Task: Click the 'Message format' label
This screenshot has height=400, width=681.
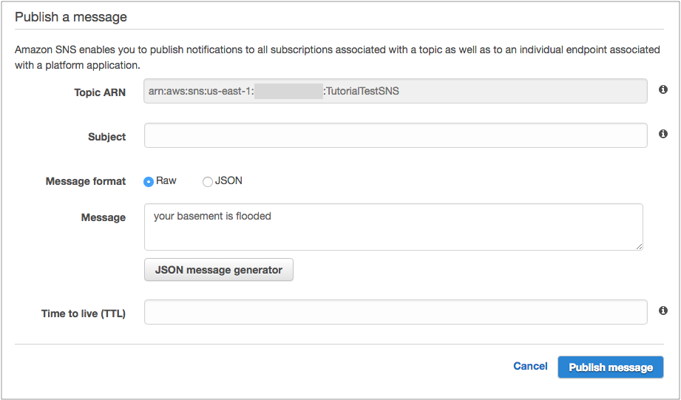Action: (86, 181)
